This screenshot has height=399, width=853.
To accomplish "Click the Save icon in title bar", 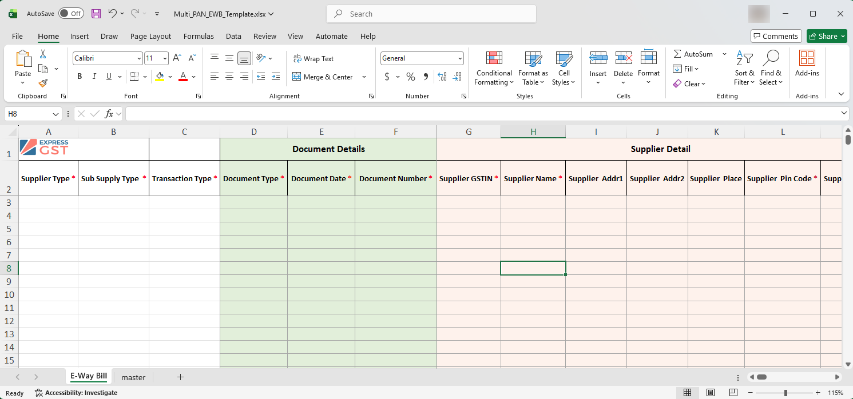I will [x=96, y=14].
